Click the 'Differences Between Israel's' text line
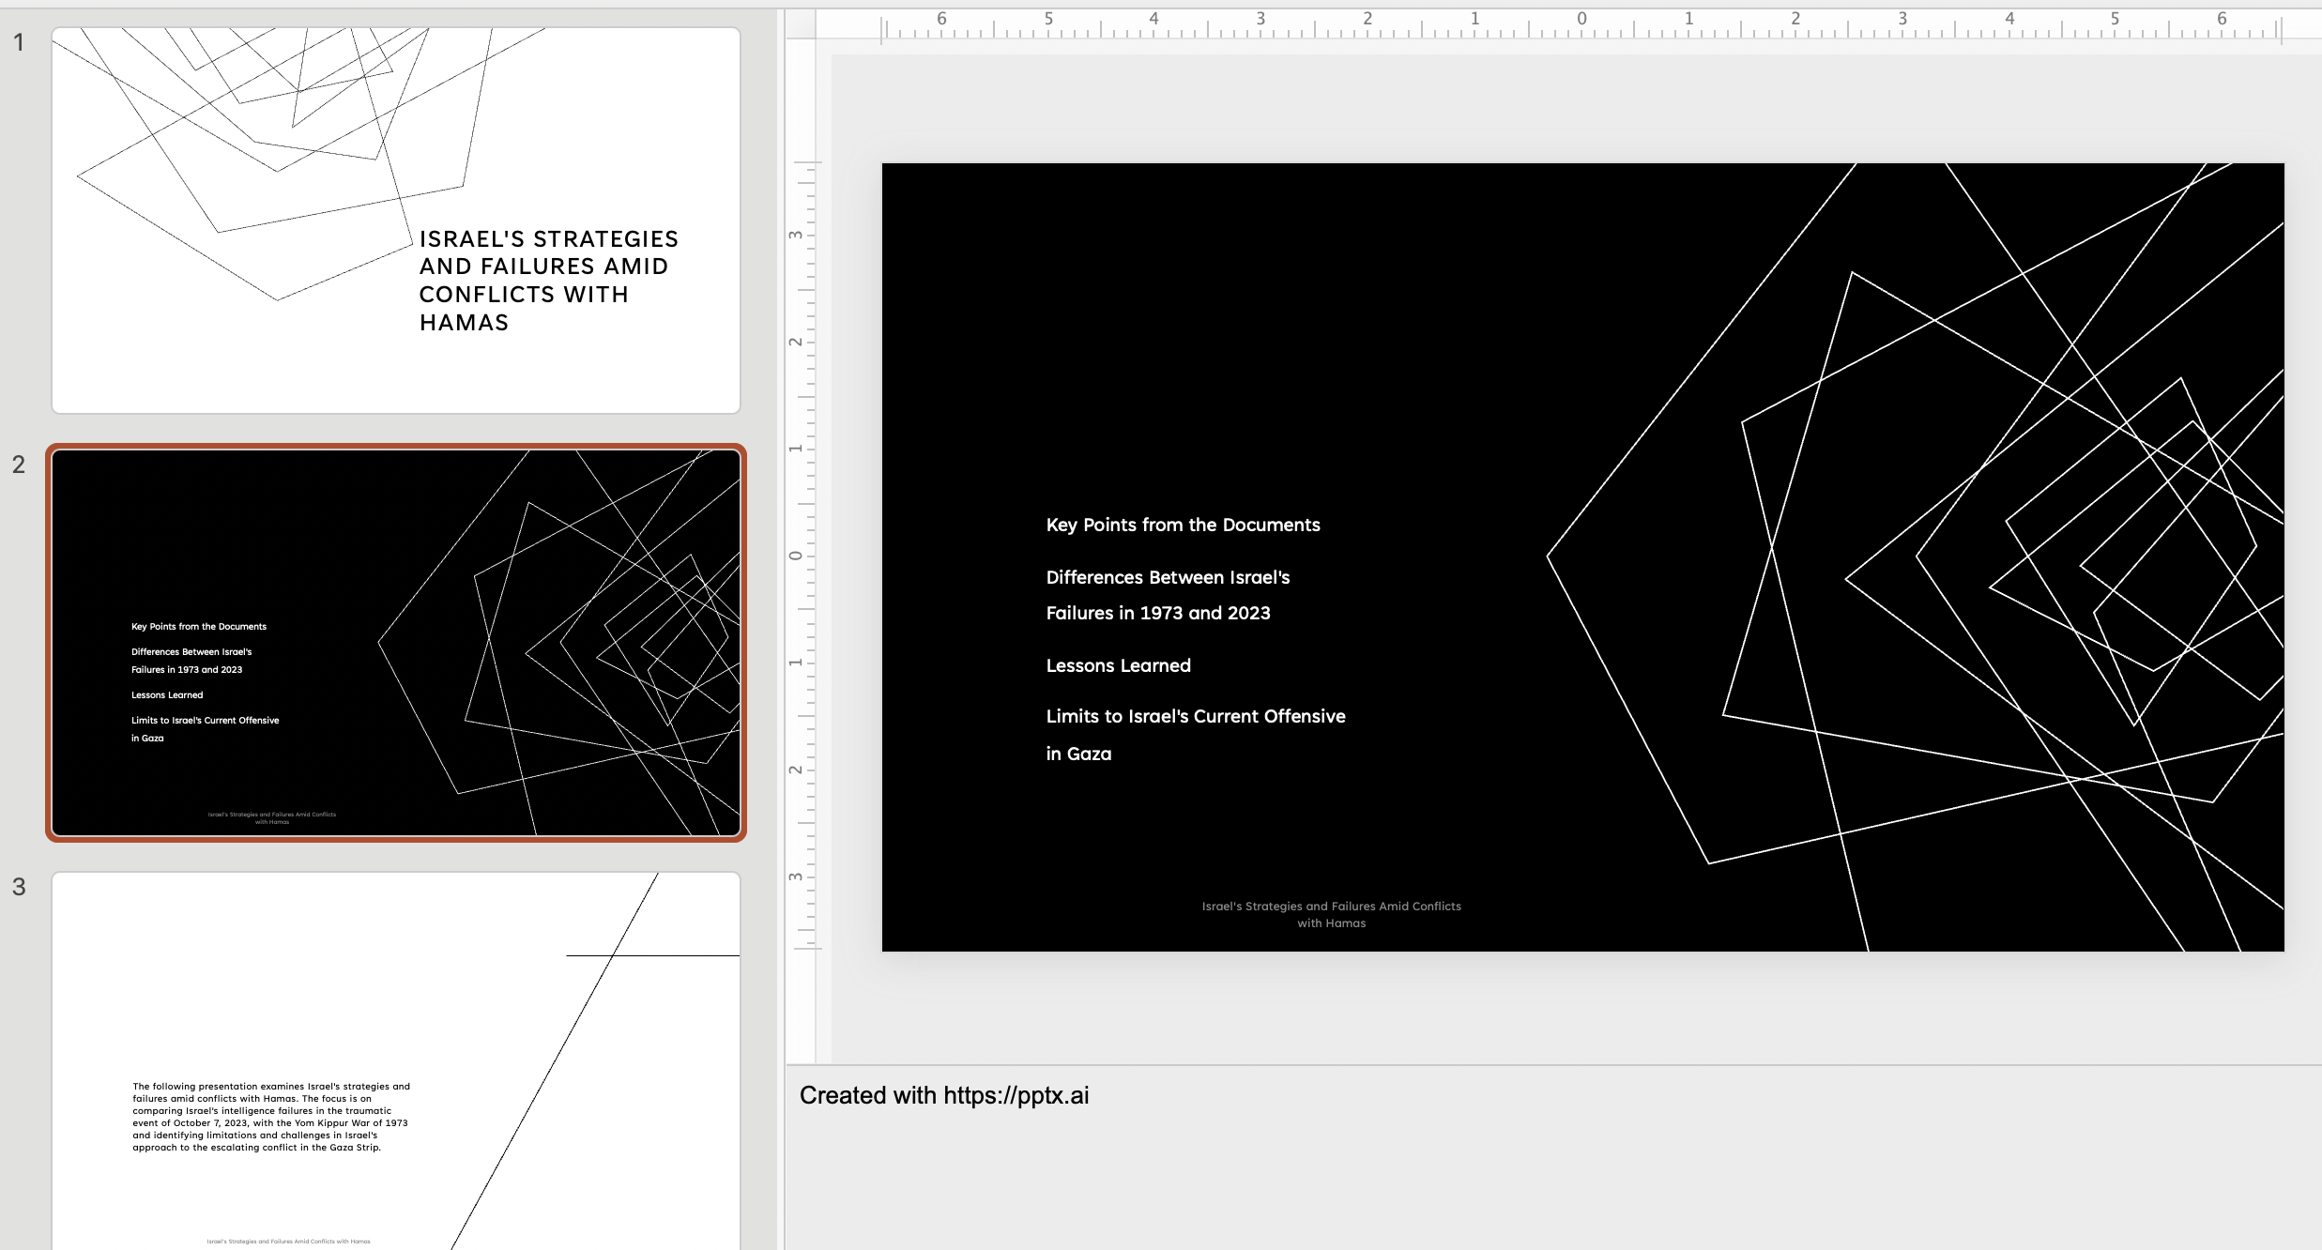 (x=1167, y=578)
